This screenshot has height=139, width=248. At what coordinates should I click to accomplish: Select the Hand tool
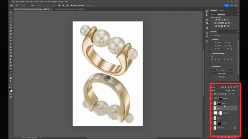10,78
